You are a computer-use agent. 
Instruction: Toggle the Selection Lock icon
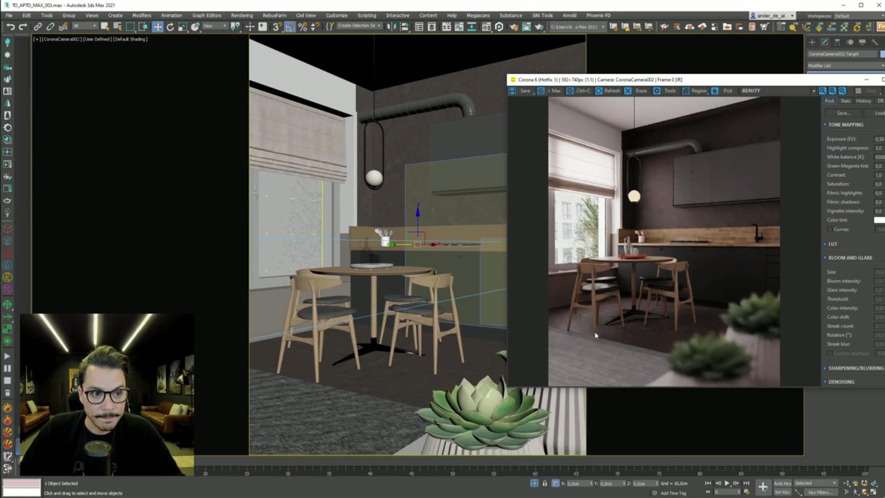(545, 483)
